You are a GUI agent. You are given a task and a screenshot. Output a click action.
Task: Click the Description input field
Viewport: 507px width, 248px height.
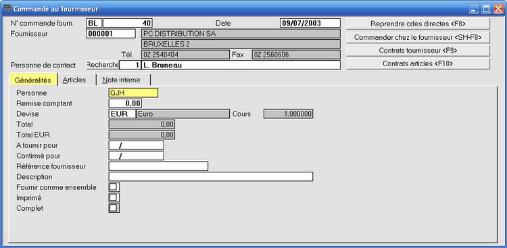click(x=211, y=176)
